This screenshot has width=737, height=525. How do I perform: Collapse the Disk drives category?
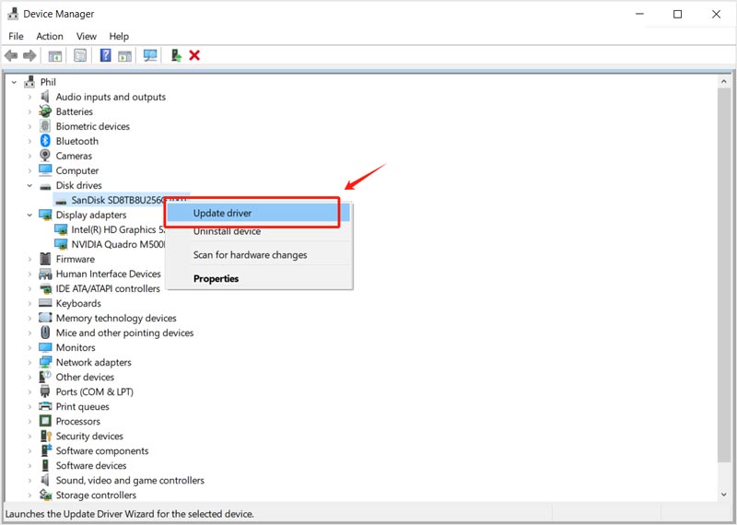click(x=29, y=185)
